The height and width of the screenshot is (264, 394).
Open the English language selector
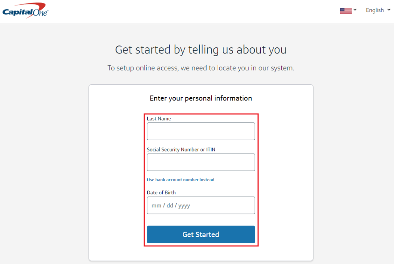click(x=374, y=10)
